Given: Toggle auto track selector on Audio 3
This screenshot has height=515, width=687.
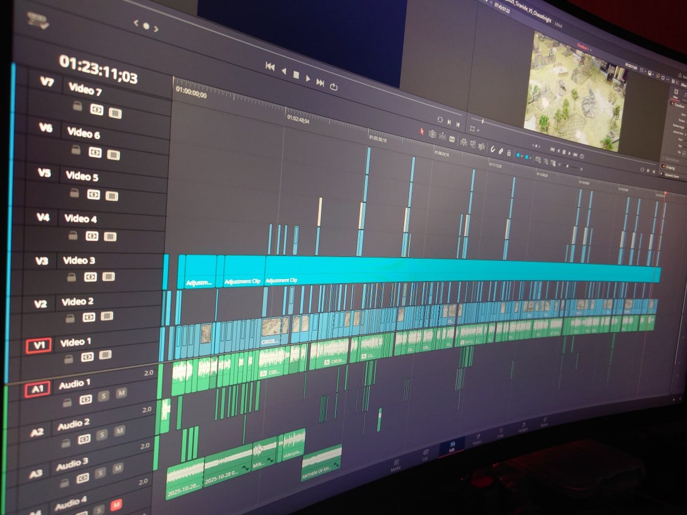Looking at the screenshot, I should point(82,478).
